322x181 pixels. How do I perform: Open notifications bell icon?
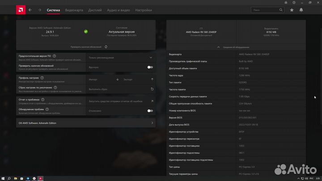tap(301, 9)
